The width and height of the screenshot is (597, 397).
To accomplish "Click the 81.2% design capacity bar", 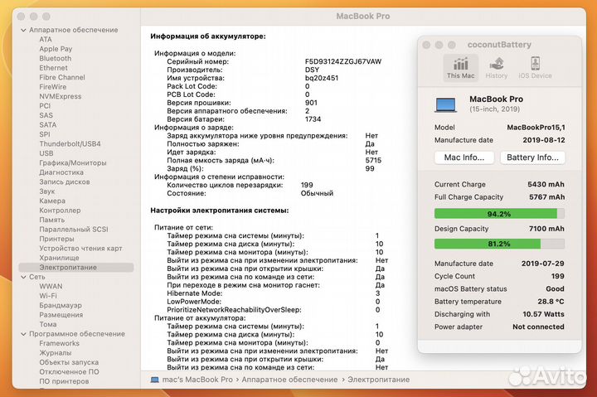I will click(499, 244).
